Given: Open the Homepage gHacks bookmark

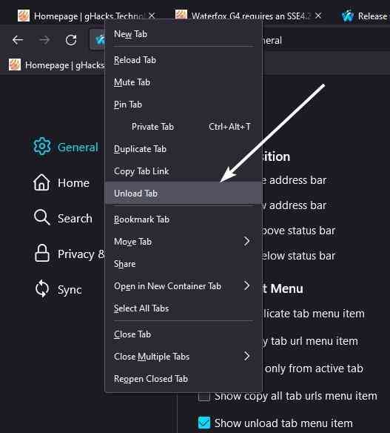Looking at the screenshot, I should pos(56,65).
